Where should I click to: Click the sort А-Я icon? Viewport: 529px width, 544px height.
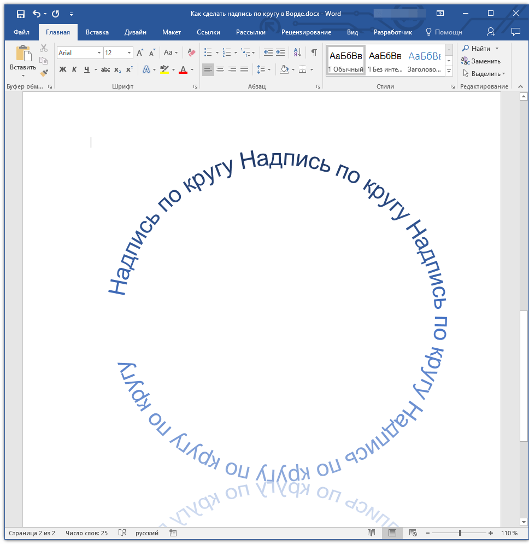tap(297, 52)
